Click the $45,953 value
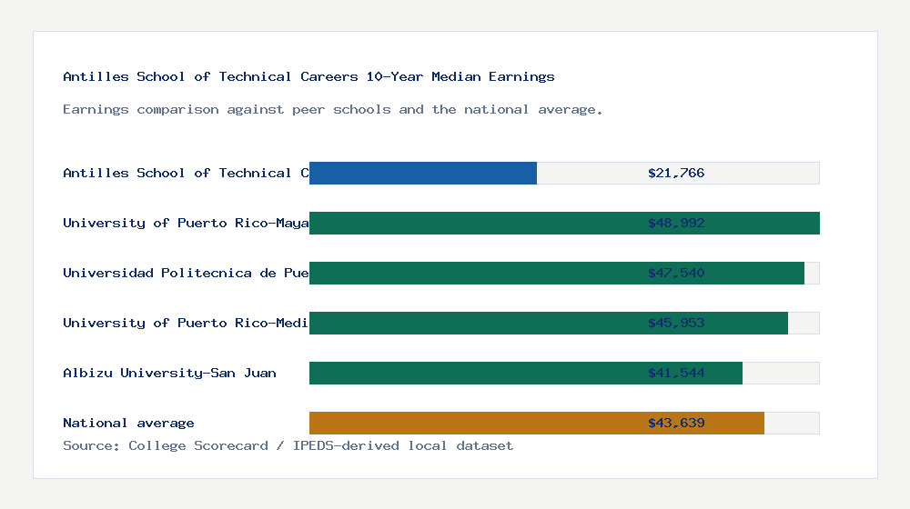 tap(676, 323)
